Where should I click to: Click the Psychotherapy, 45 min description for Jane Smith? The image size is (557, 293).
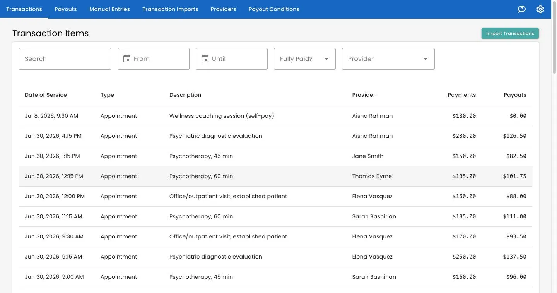(201, 156)
